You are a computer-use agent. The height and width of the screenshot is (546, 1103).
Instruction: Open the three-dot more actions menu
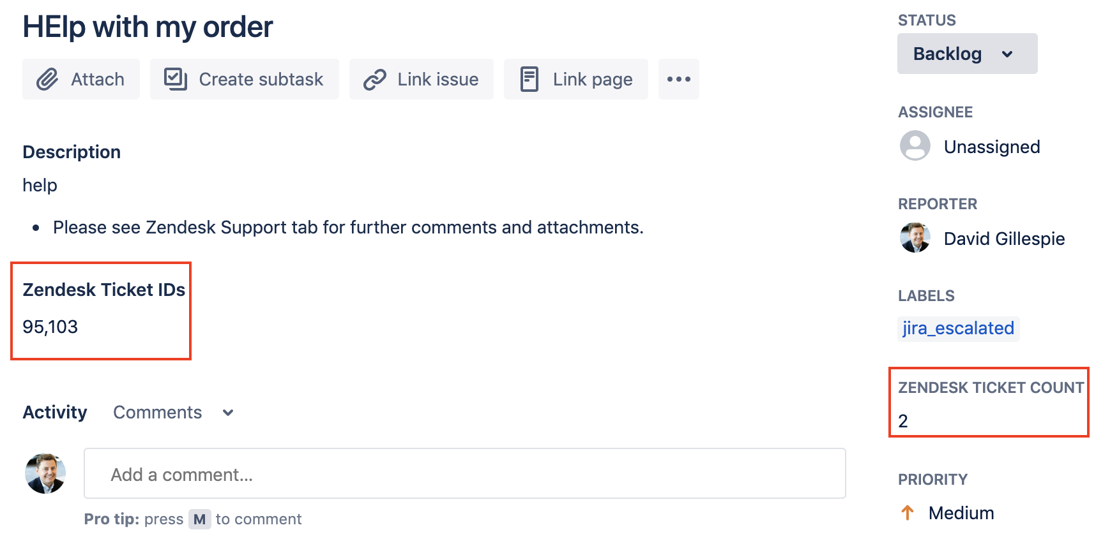pos(679,79)
